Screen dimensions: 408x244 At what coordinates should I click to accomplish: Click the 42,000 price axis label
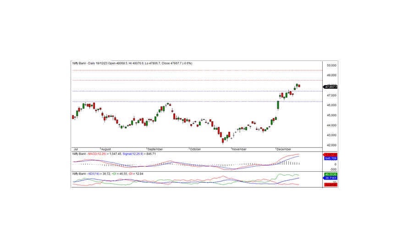click(331, 145)
